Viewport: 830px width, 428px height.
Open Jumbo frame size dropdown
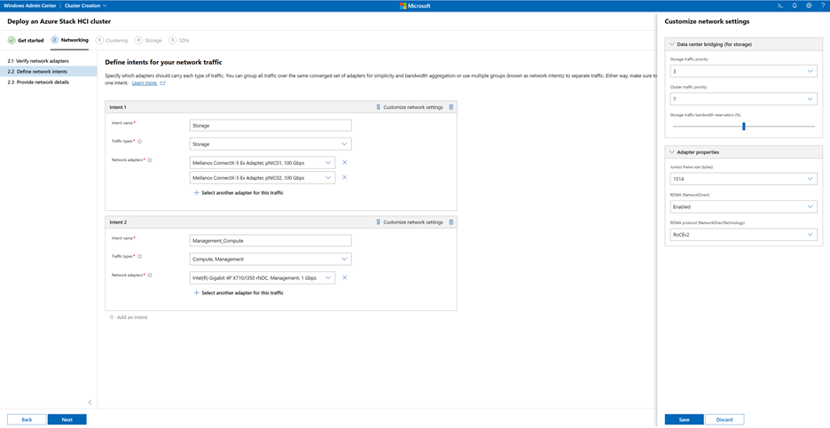743,179
